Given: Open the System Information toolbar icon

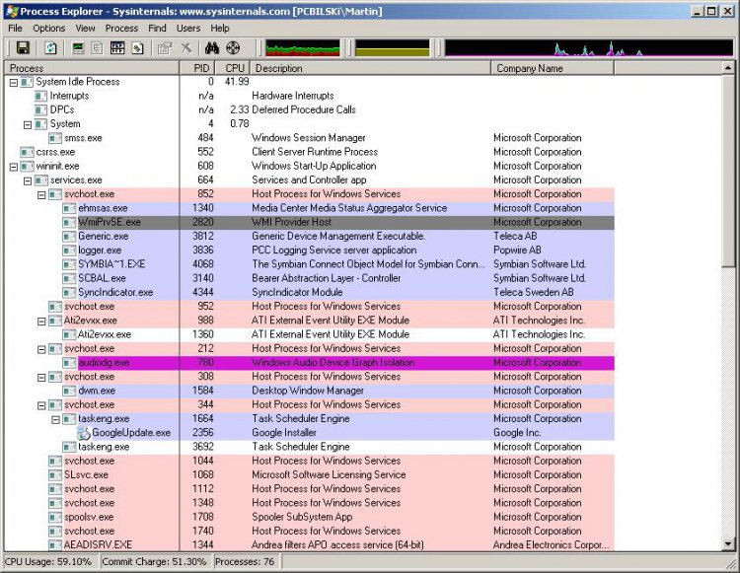Looking at the screenshot, I should pos(78,47).
